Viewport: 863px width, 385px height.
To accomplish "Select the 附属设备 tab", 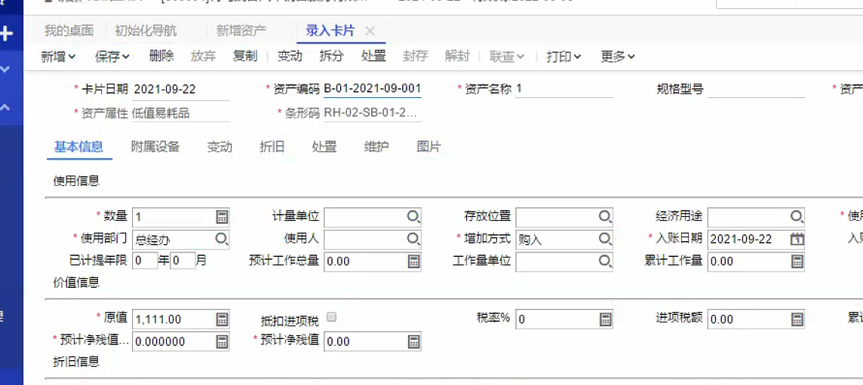I will click(x=155, y=147).
